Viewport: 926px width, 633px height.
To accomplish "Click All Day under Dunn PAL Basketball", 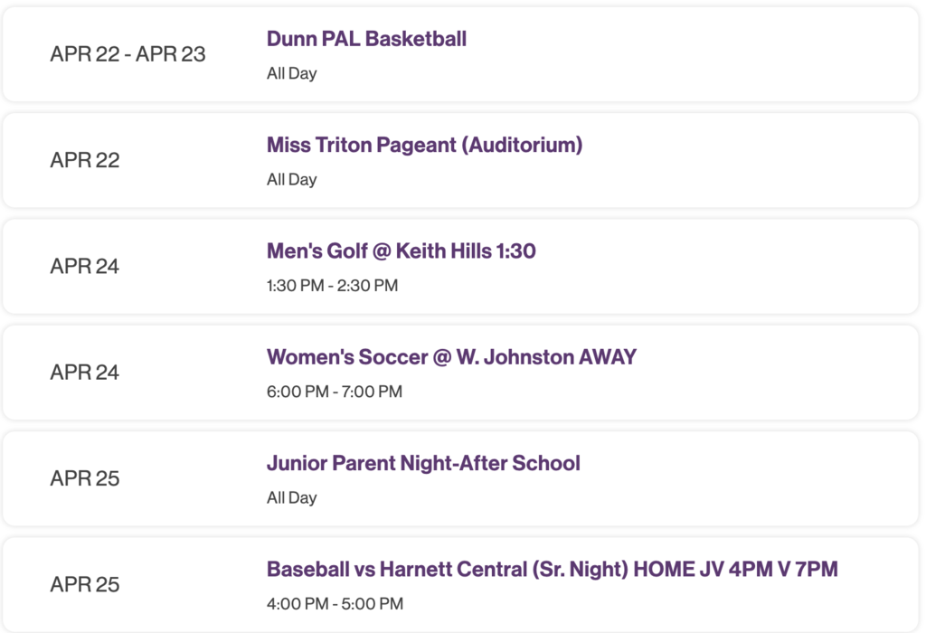I will point(291,73).
